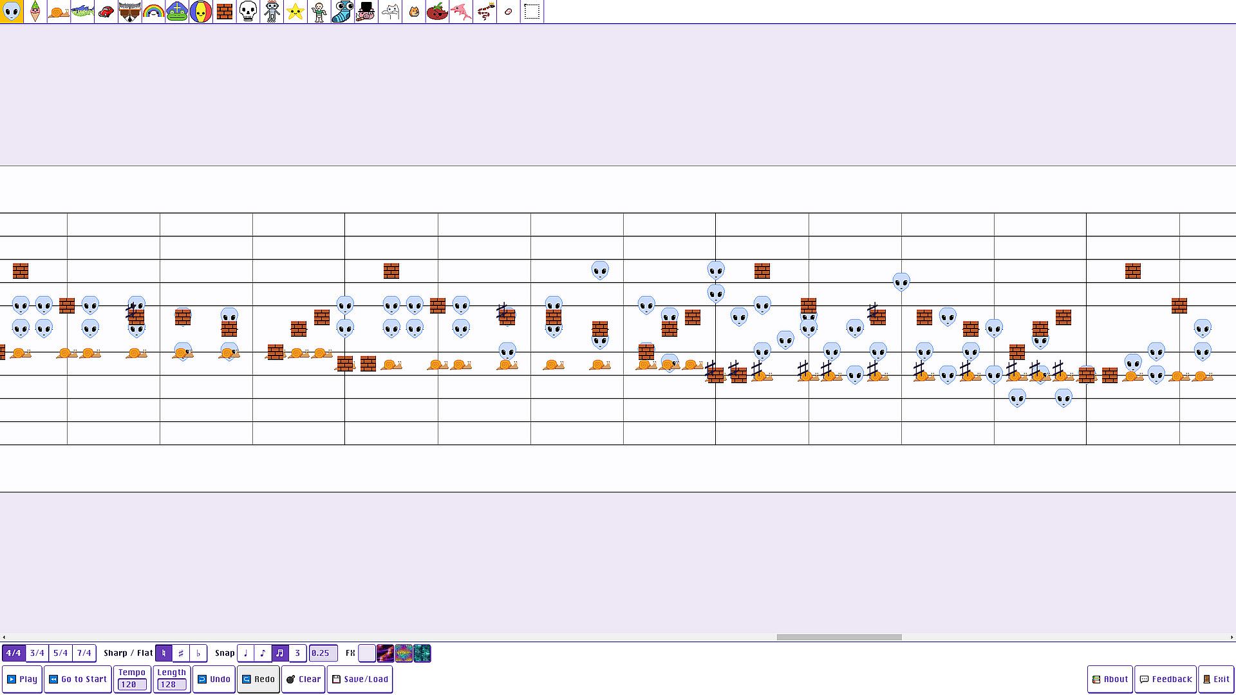Pick the rainbow instrument

(x=153, y=12)
